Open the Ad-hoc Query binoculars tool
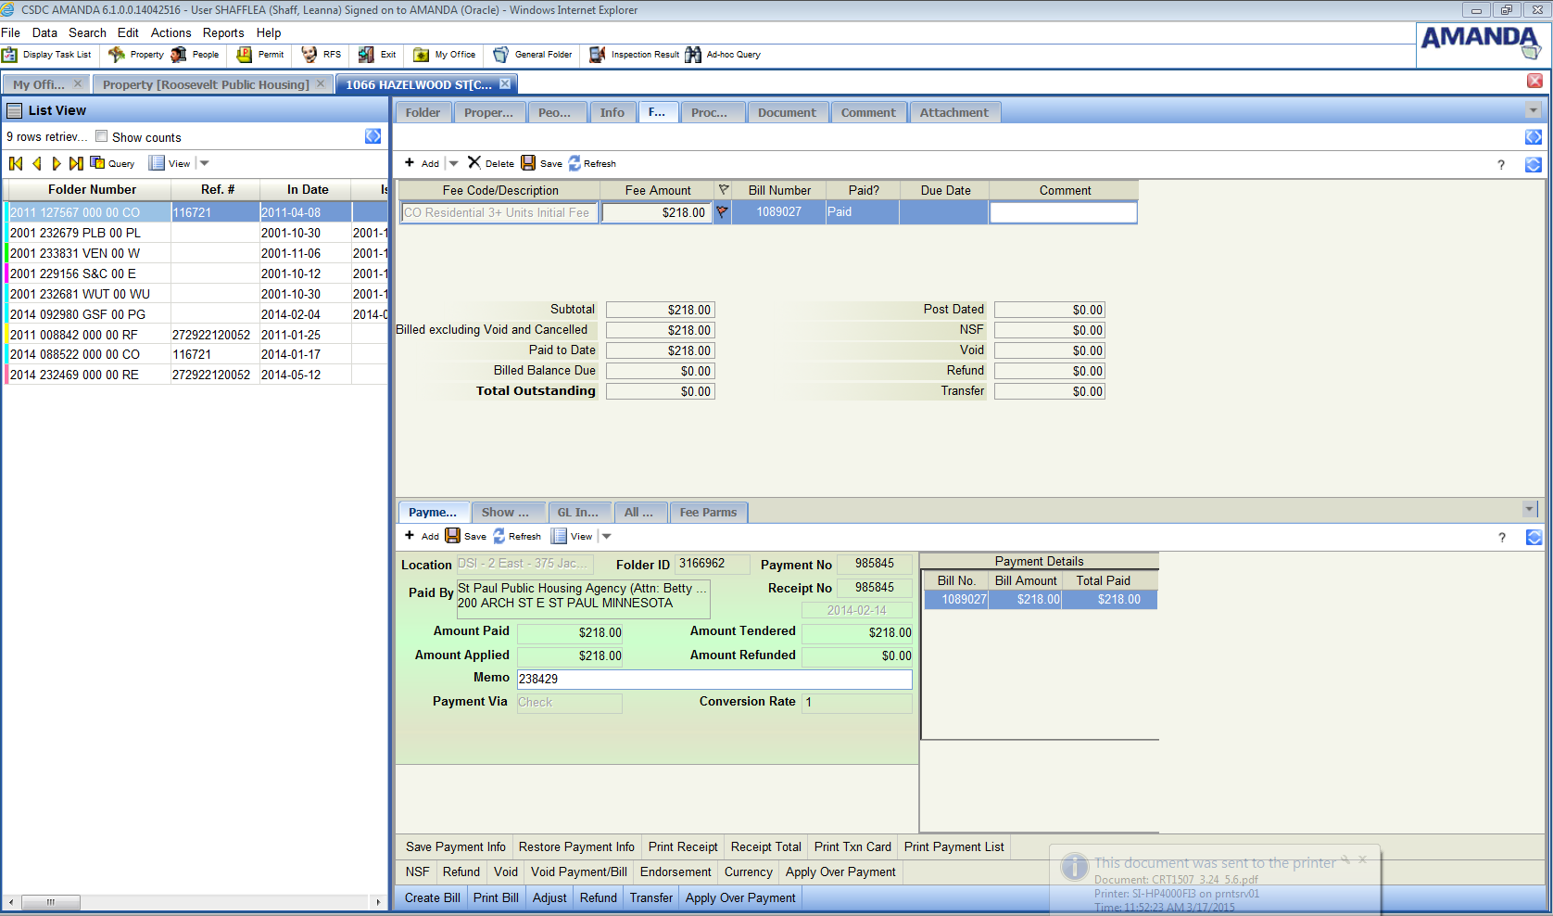Viewport: 1553px width, 916px height. (693, 55)
